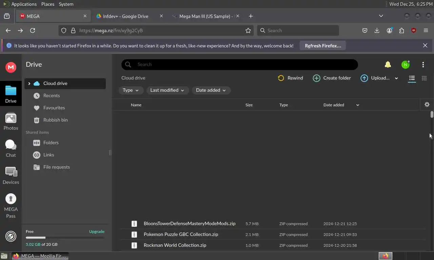434x260 pixels.
Task: Go back in browser history
Action: tap(8, 30)
